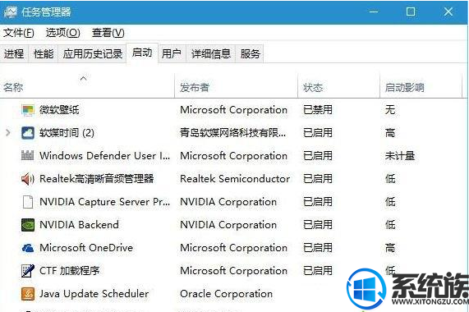Image resolution: width=469 pixels, height=312 pixels.
Task: Select Microsoft OneDrive entry name
Action: [86, 248]
